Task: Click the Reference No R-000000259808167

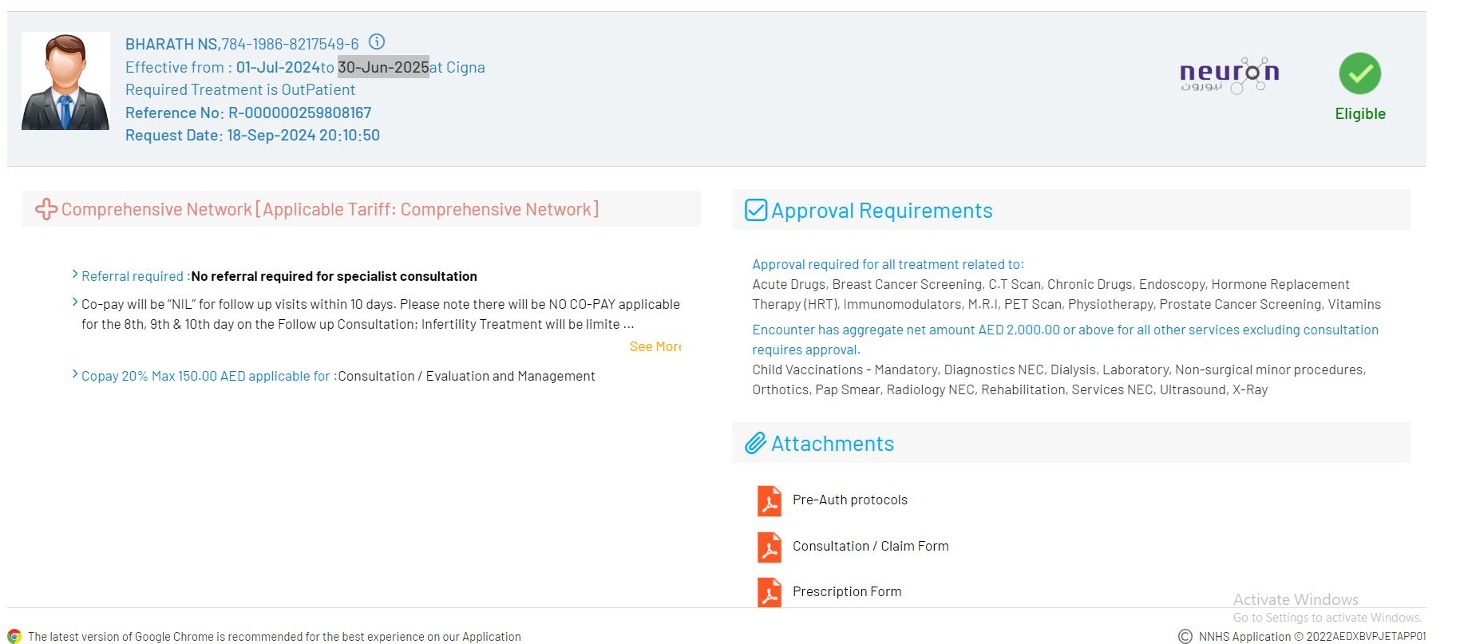Action: 248,113
